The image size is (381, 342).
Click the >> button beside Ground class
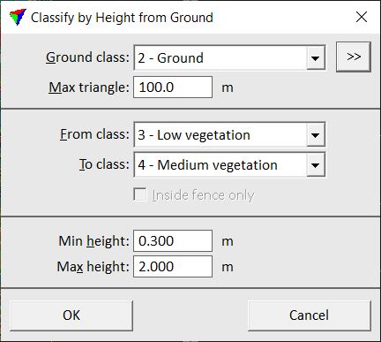coord(354,57)
